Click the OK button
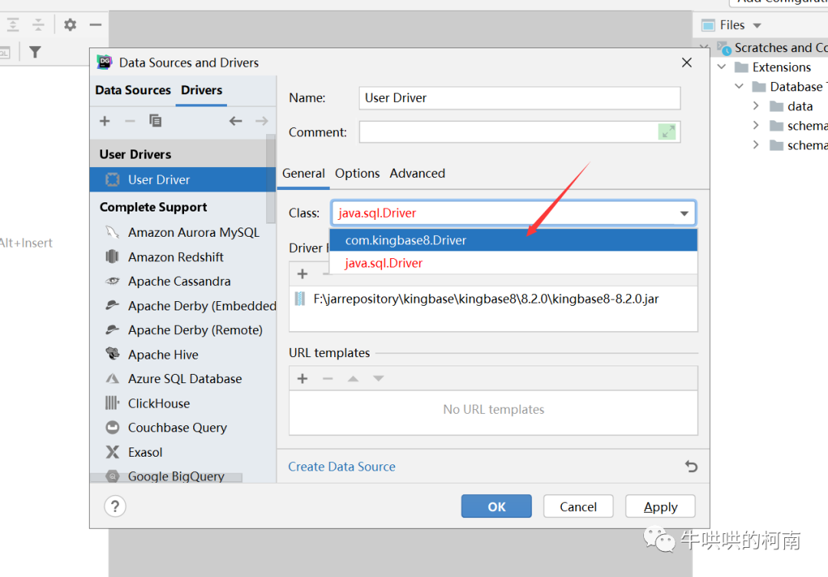The height and width of the screenshot is (577, 828). [496, 507]
